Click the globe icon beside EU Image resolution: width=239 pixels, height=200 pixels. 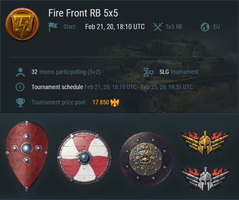tap(205, 27)
